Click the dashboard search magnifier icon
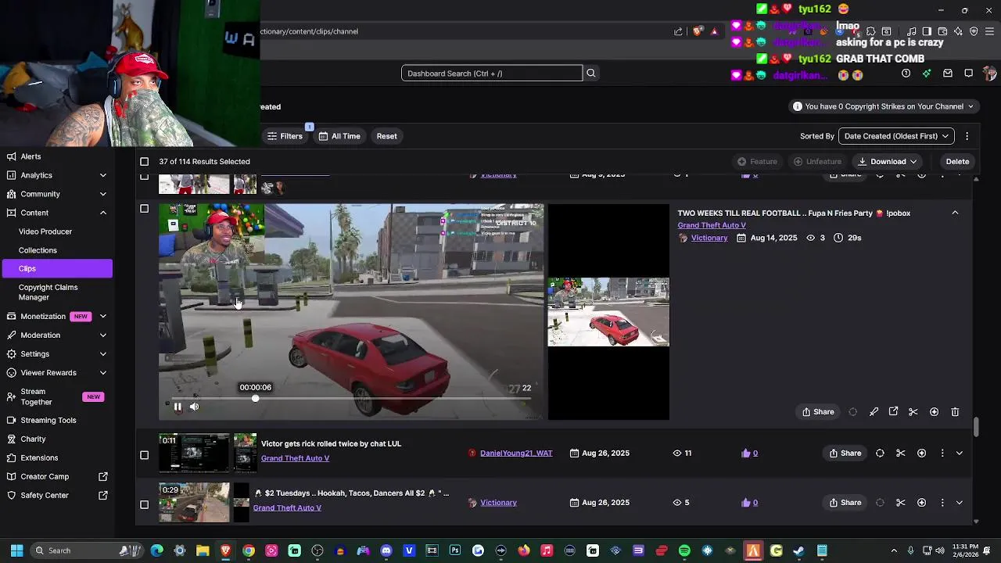The image size is (1001, 563). point(591,74)
